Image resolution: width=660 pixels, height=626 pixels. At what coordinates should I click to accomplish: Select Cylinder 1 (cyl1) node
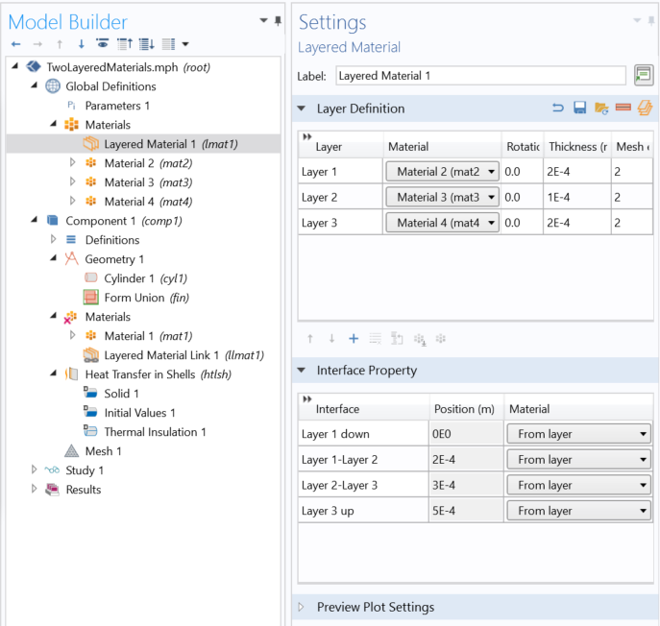tap(146, 278)
